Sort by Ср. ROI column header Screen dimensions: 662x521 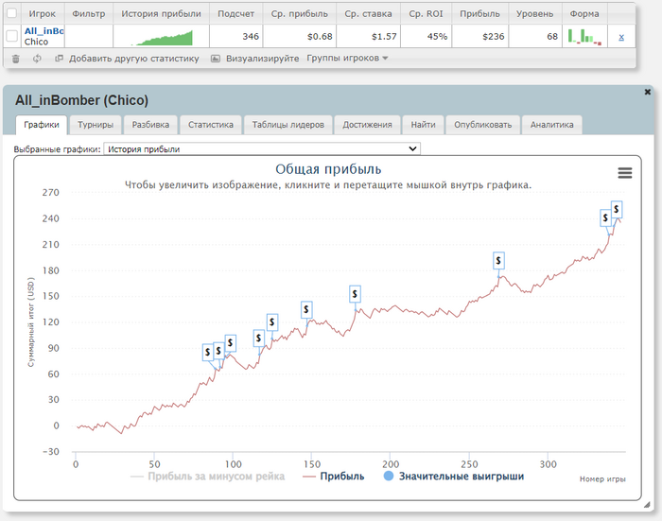(426, 13)
